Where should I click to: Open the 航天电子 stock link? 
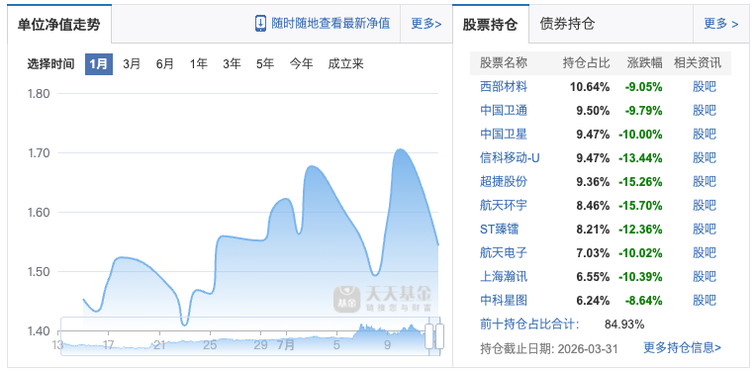(x=504, y=252)
